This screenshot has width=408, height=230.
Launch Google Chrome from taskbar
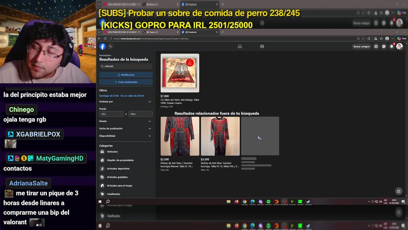click(244, 202)
